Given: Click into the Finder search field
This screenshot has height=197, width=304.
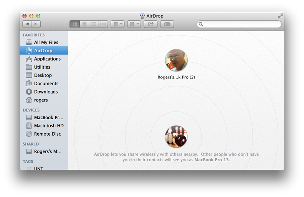Looking at the screenshot, I should 239,24.
